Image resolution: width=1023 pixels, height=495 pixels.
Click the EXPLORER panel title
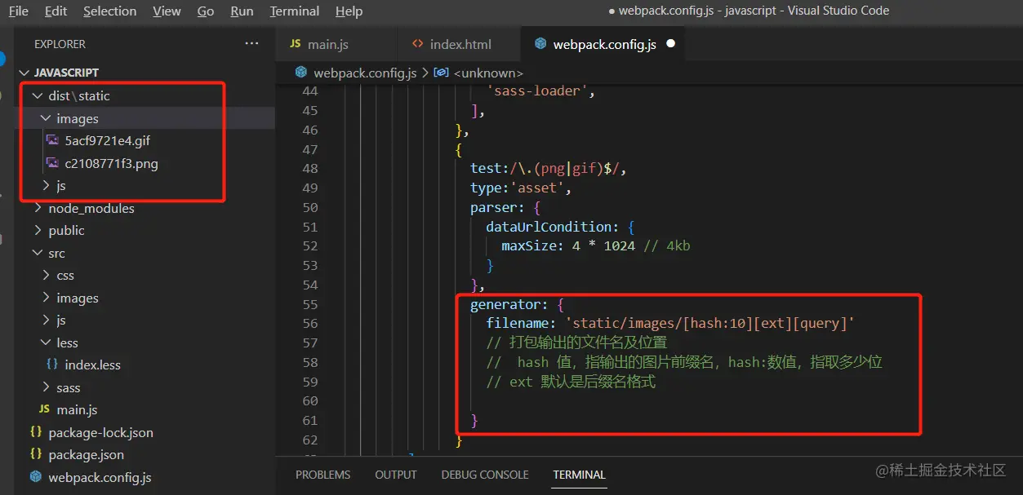pos(60,44)
